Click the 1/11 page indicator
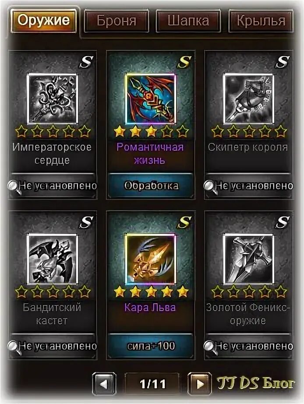The width and height of the screenshot is (304, 404). click(x=152, y=384)
